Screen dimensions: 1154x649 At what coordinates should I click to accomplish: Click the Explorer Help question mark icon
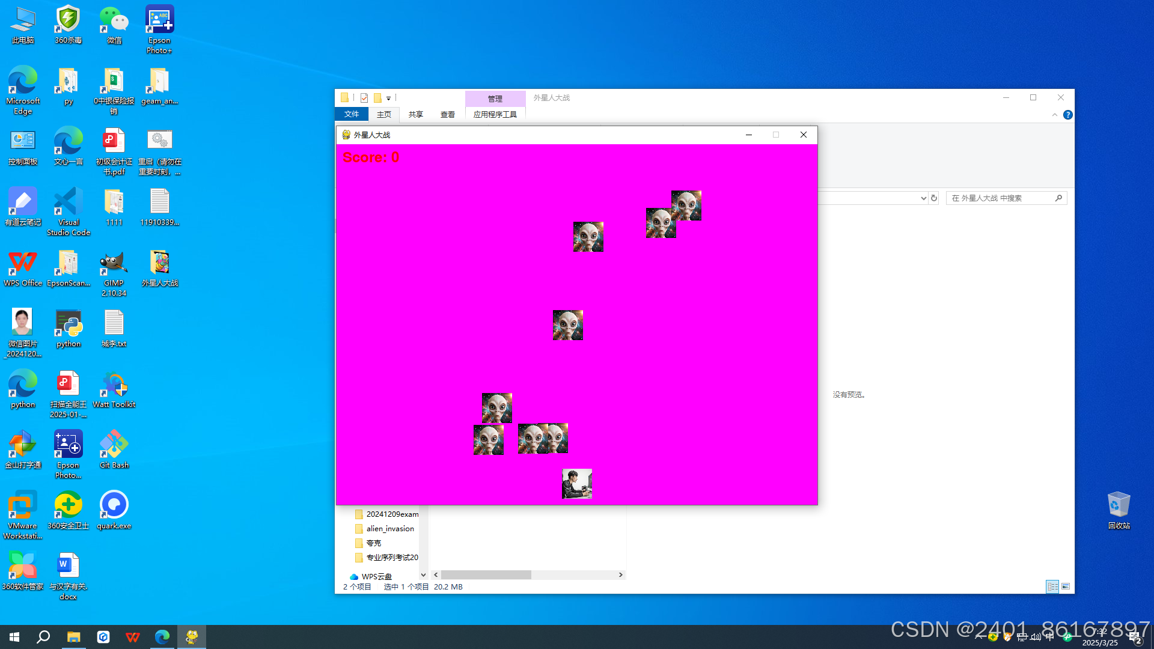1068,115
